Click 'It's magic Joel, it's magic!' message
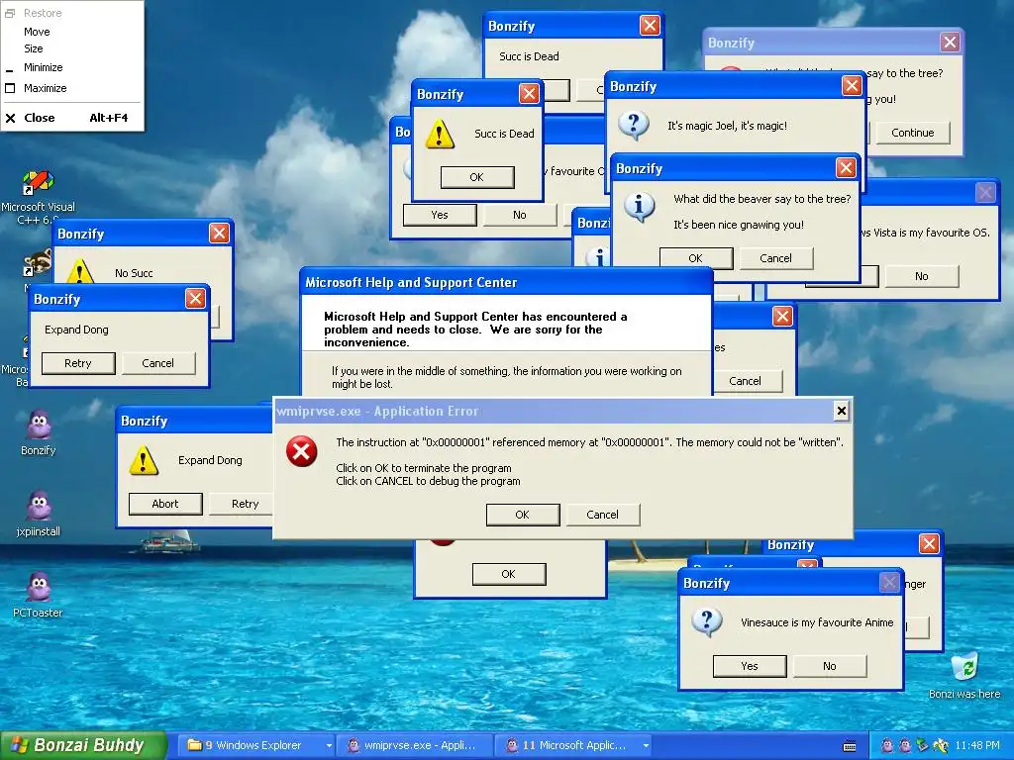 tap(728, 126)
